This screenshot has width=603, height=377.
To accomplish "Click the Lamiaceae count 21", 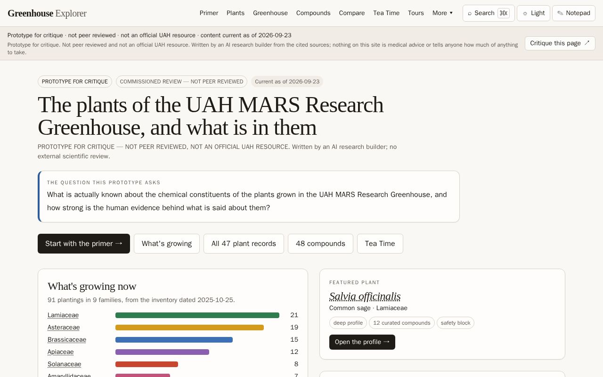I will tap(294, 315).
